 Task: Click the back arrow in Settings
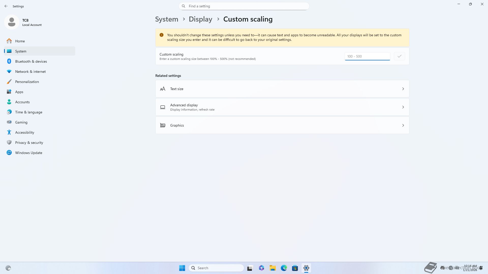6,6
